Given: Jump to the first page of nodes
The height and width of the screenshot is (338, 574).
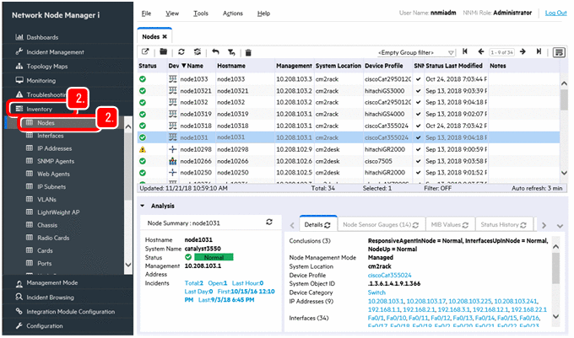Looking at the screenshot, I should 466,52.
